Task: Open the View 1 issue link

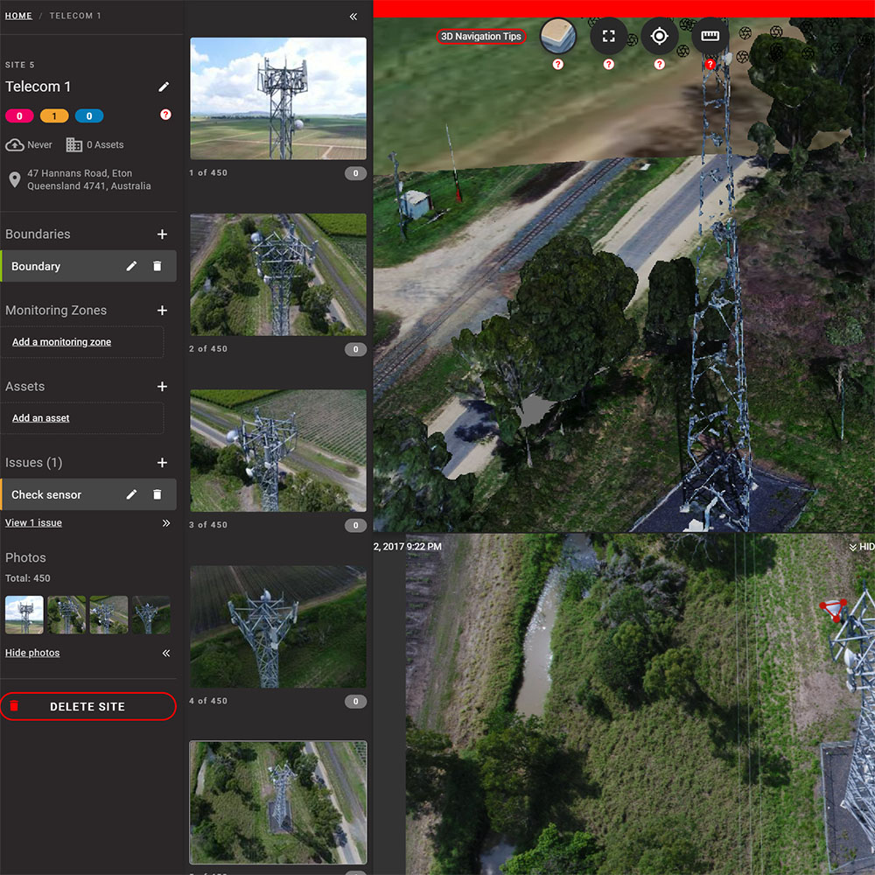Action: pyautogui.click(x=33, y=523)
